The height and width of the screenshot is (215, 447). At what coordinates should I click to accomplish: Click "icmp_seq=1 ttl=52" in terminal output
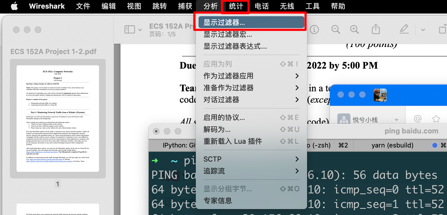pos(389,204)
